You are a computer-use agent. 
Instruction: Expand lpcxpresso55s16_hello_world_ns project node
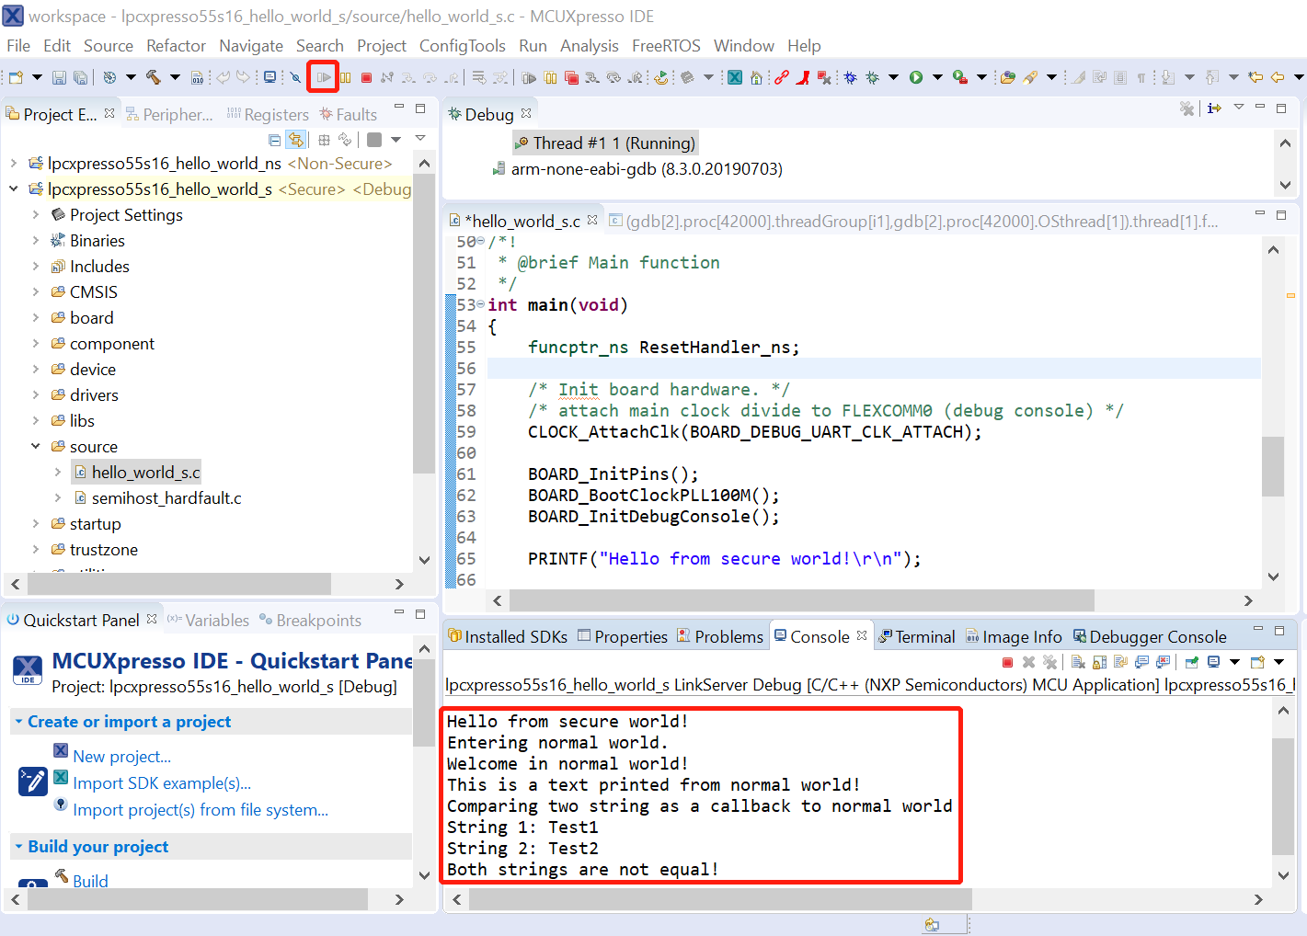[x=13, y=164]
